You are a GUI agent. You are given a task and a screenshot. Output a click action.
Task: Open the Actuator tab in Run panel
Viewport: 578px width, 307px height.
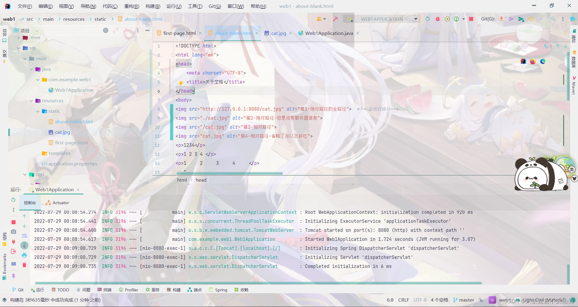57,203
